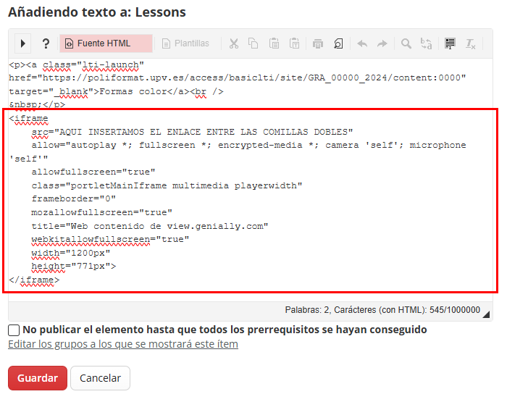
Task: Click the Undo arrow icon
Action: 362,43
